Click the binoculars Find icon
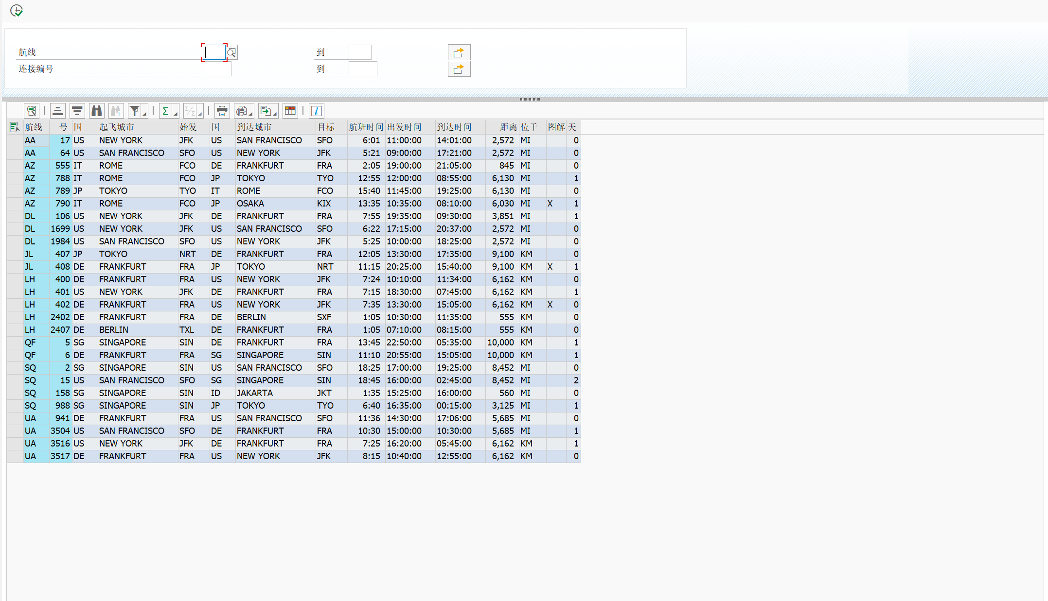 (97, 111)
